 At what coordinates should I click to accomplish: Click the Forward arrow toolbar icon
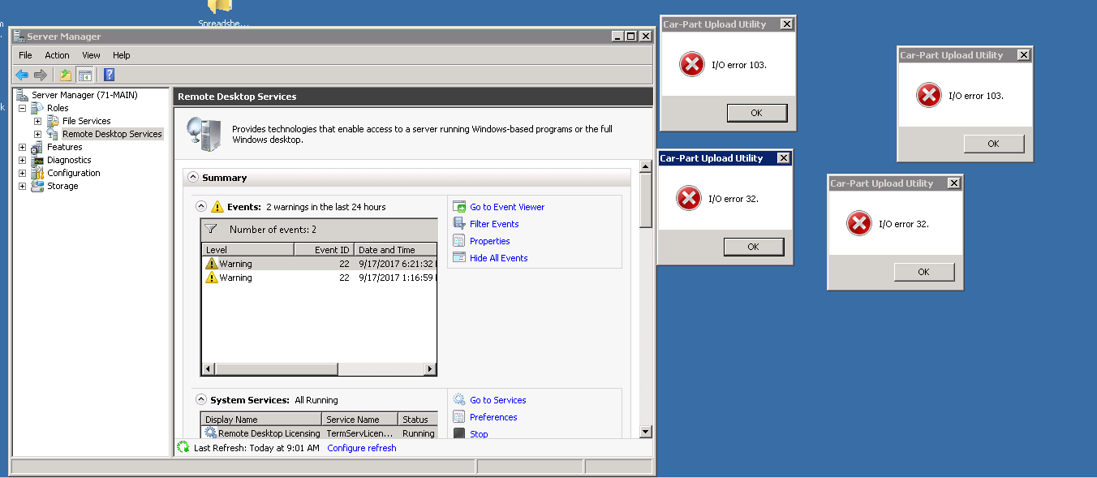coord(40,75)
